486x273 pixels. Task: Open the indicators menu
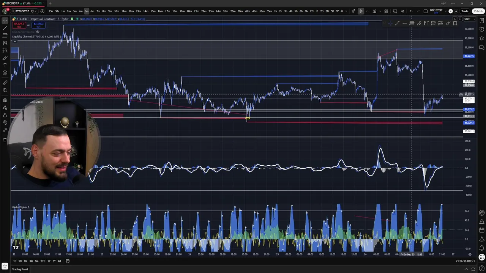374,11
